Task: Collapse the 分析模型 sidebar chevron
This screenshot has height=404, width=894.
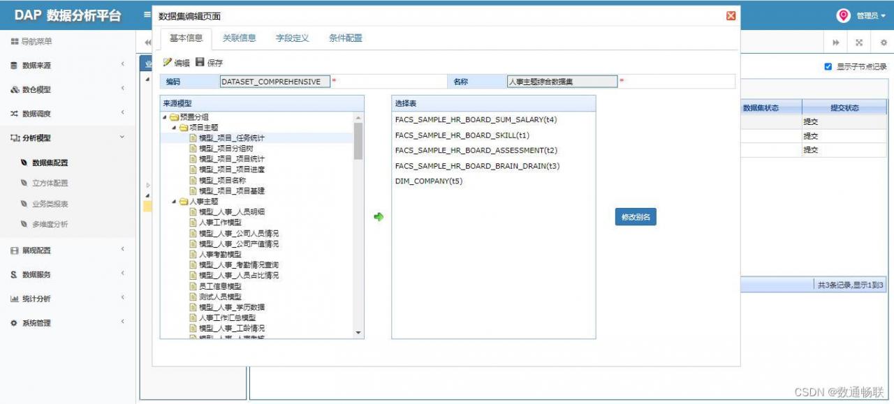Action: pos(122,137)
